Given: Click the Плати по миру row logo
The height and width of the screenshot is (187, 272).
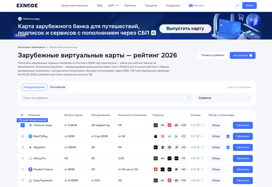Looking at the screenshot, I should 30,125.
